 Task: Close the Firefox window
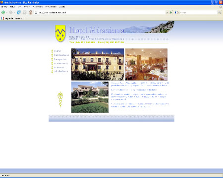click(221, 2)
